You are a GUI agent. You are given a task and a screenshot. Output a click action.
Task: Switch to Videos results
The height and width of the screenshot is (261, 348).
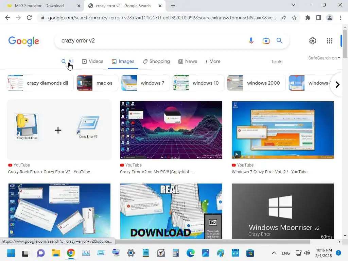[92, 62]
